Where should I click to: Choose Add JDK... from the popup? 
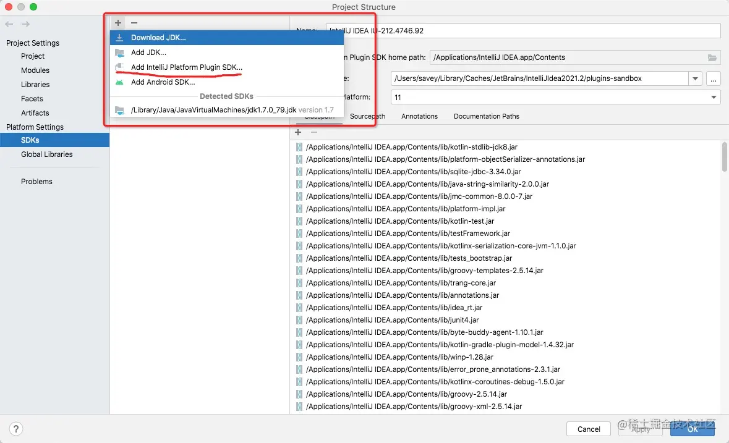227,53
